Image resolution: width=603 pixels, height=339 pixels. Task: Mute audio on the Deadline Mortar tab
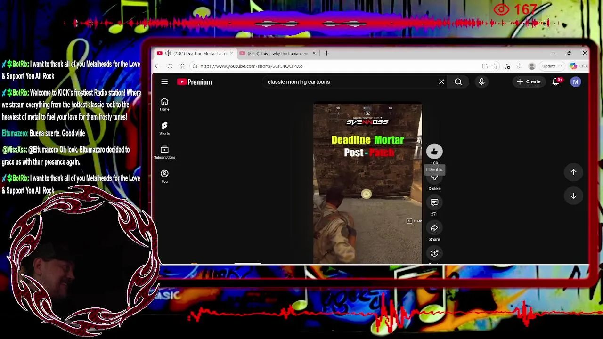pos(168,53)
